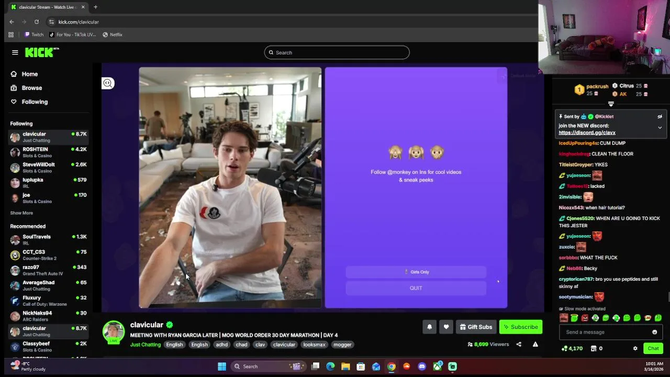Open the Kick hamburger sidebar menu

coord(15,52)
